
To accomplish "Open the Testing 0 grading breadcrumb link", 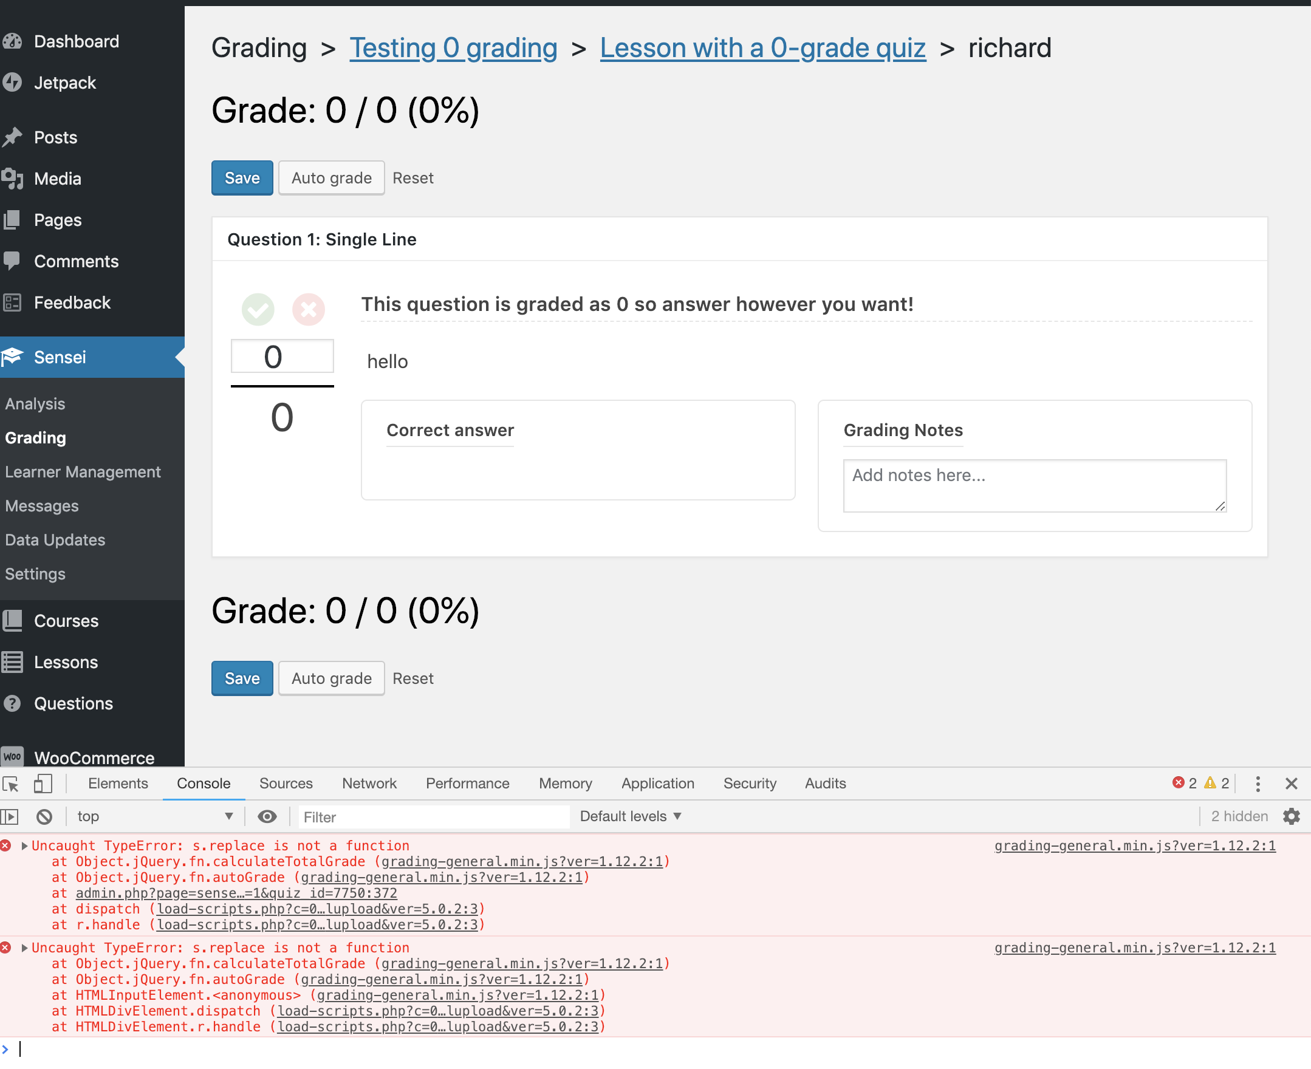I will tap(453, 47).
